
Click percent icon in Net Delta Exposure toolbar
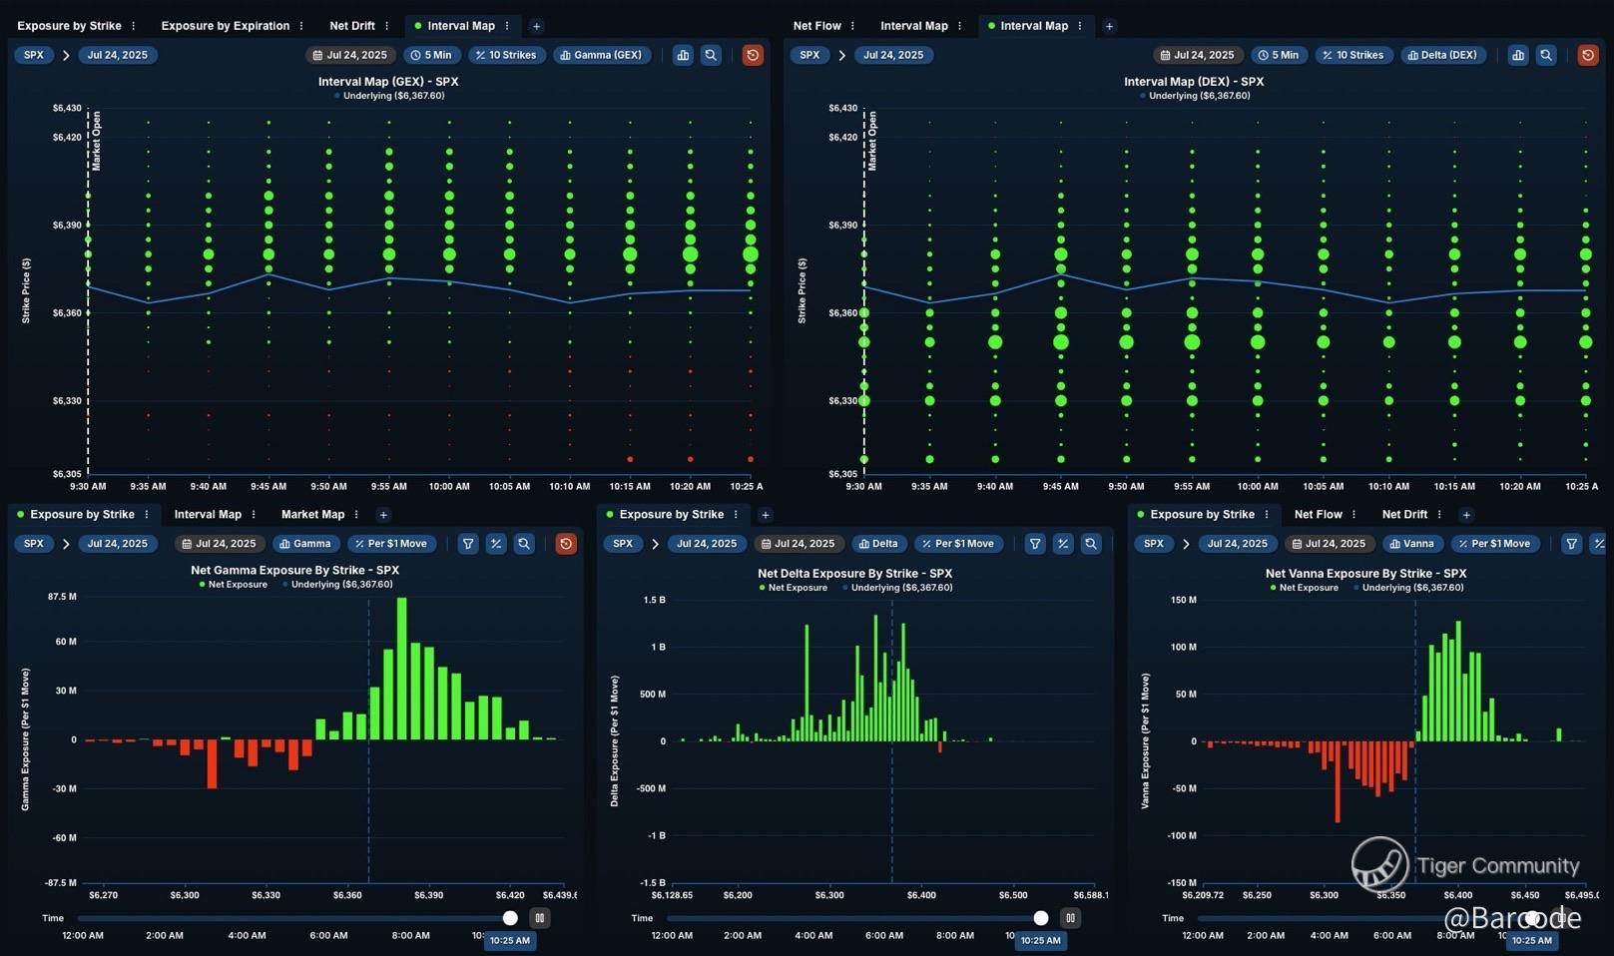1063,544
